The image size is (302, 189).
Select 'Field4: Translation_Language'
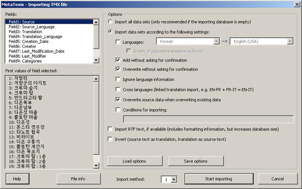pyautogui.click(x=49, y=36)
